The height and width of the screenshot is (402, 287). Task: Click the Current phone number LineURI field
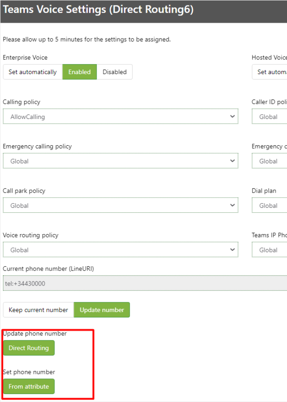(x=145, y=283)
